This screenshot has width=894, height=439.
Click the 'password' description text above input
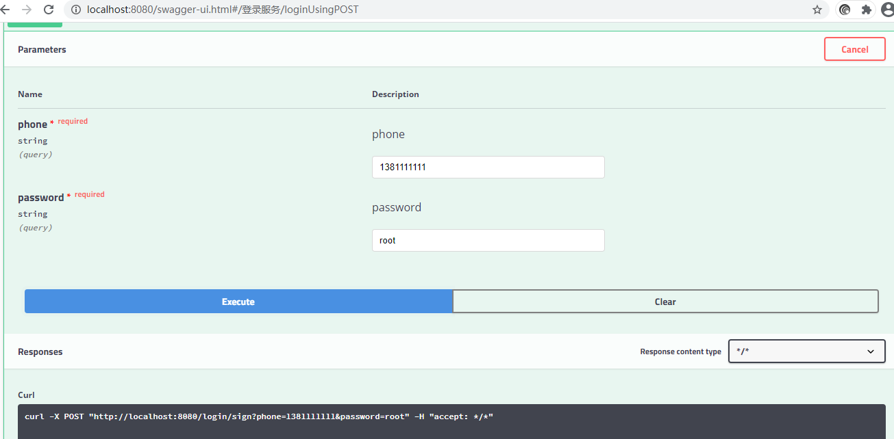(397, 207)
